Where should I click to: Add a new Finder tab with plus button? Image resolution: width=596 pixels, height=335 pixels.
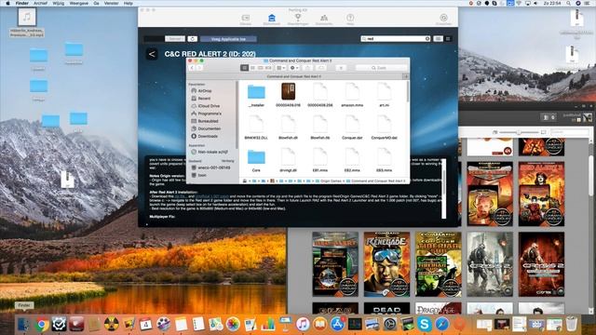[x=406, y=76]
